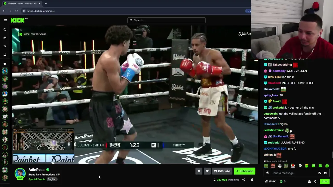Open chatter bauteddy's username

pos(279,71)
